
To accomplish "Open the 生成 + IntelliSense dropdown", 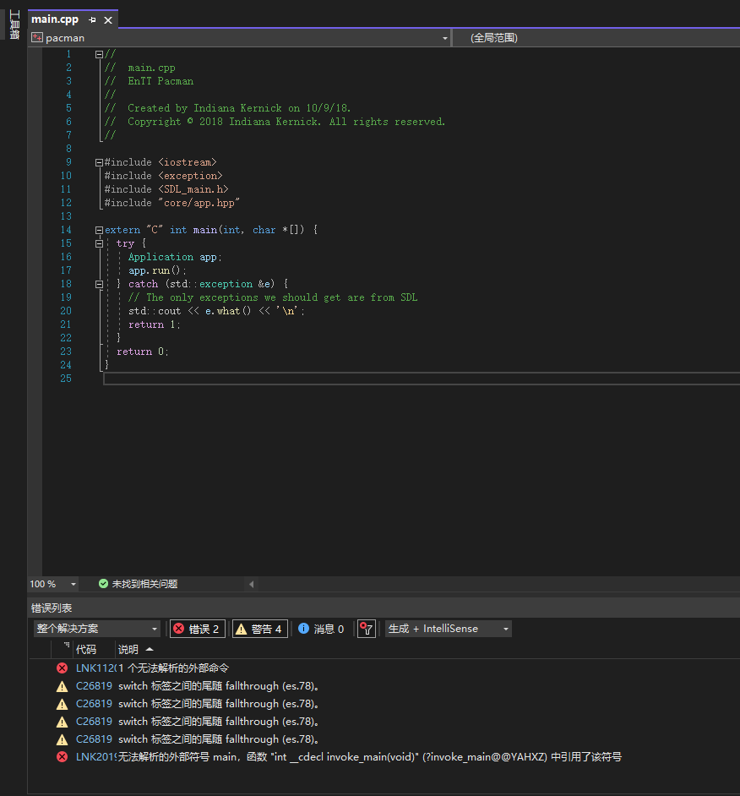I will [x=449, y=629].
